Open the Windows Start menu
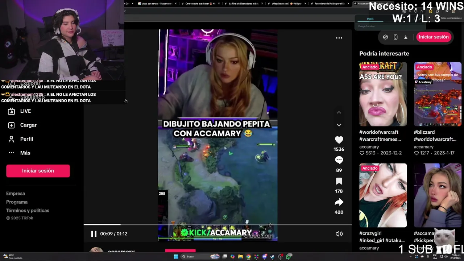Screen dimensions: 464x261 (x=176, y=257)
